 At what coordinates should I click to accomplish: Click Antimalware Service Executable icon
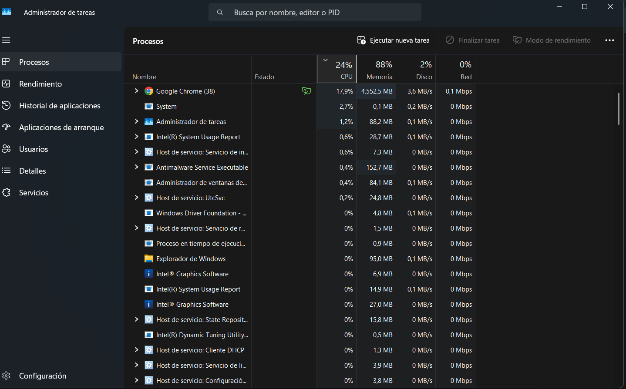point(149,167)
